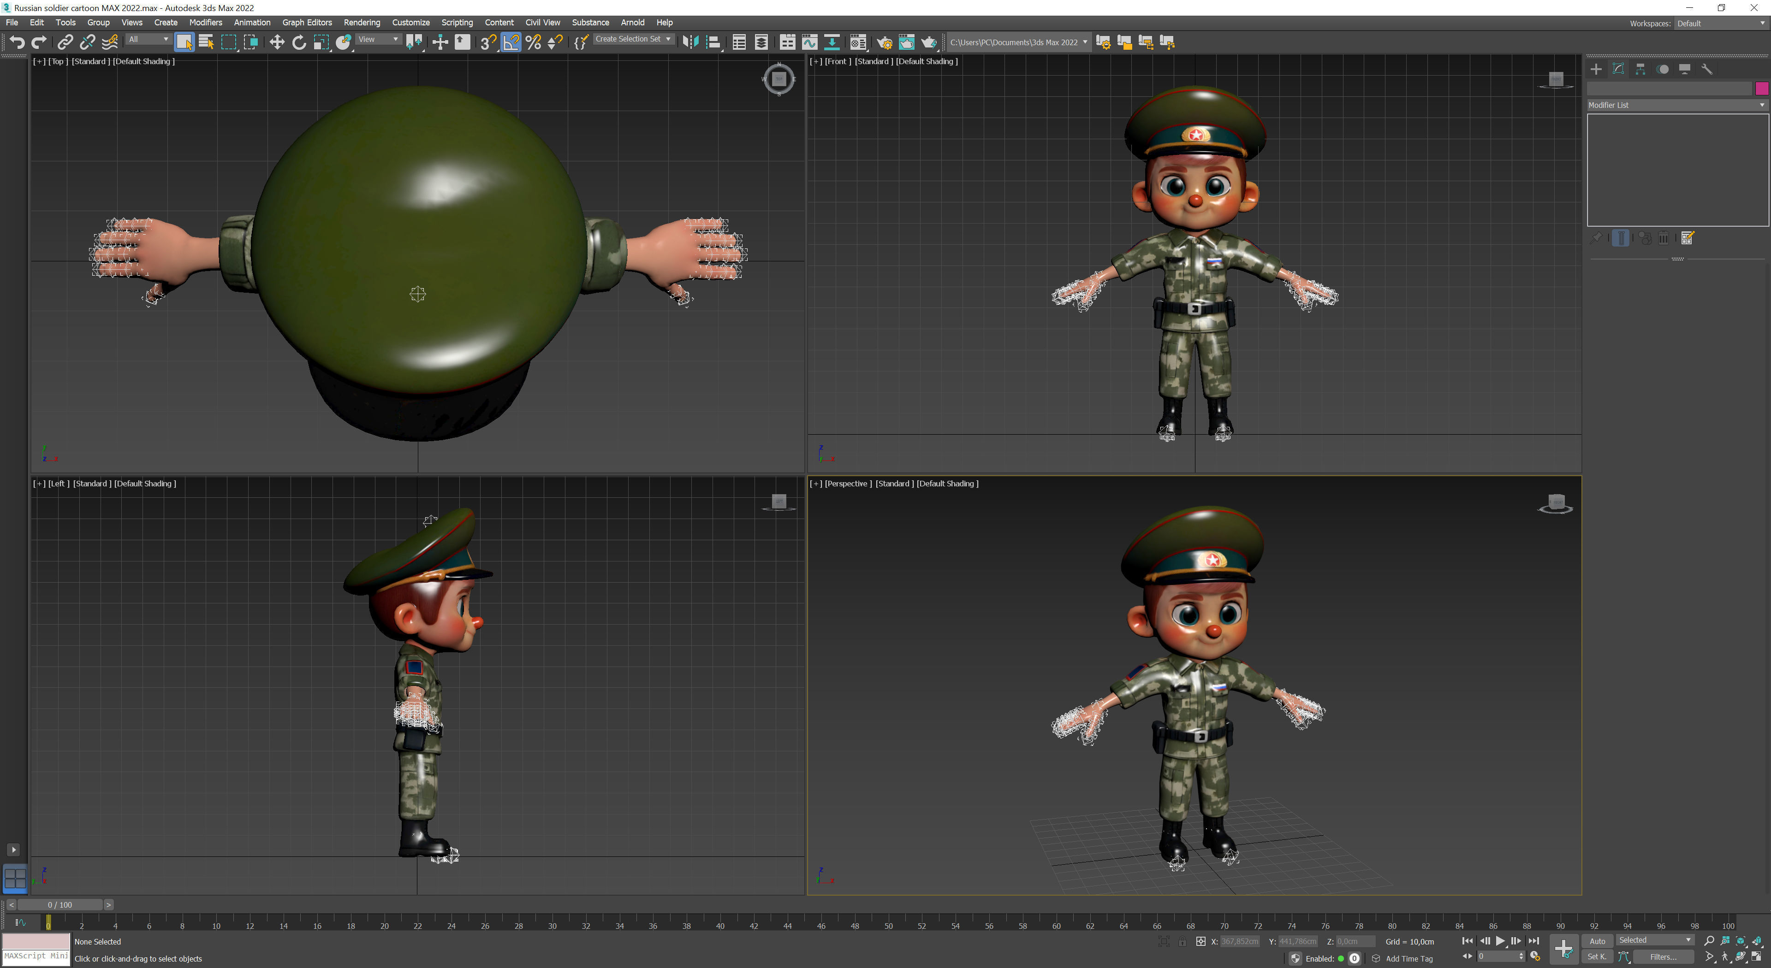Open Render Setup dialog
Screen dimensions: 1771x968
tap(884, 42)
